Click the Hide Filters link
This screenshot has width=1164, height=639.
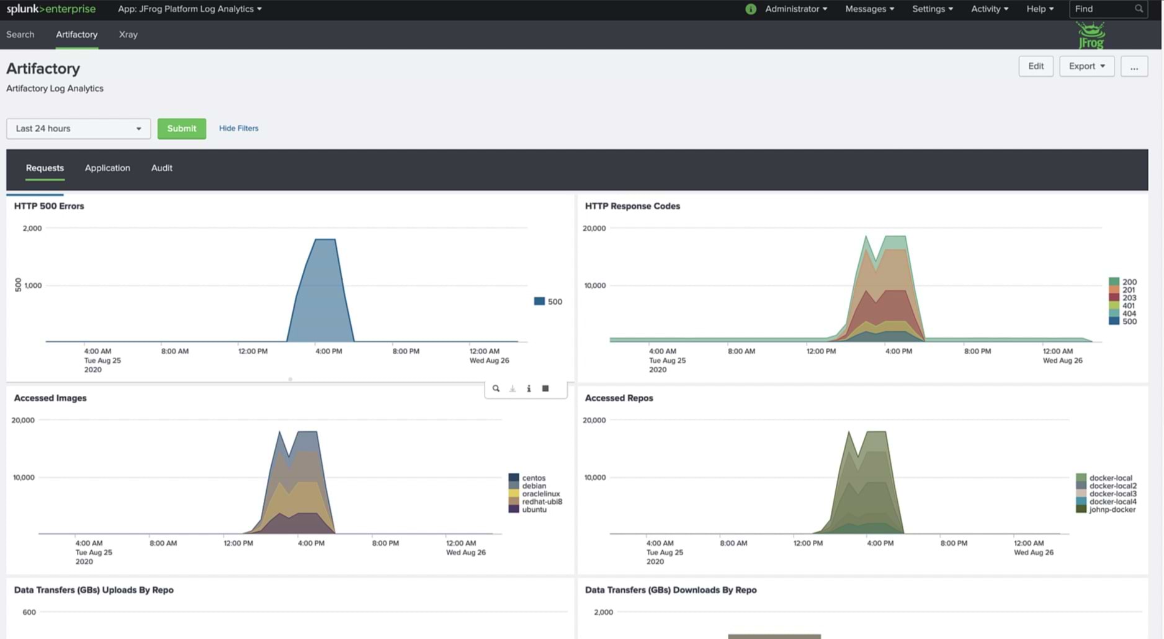point(238,128)
